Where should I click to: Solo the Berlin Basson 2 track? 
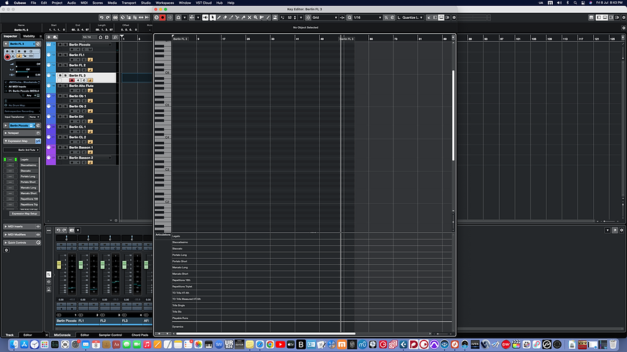click(x=65, y=158)
